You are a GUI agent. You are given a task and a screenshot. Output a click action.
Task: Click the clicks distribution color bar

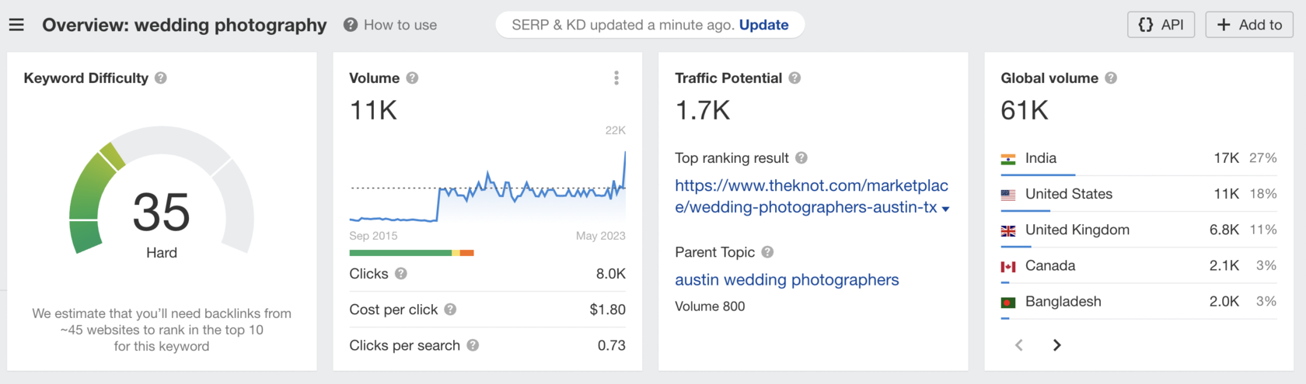(x=411, y=253)
